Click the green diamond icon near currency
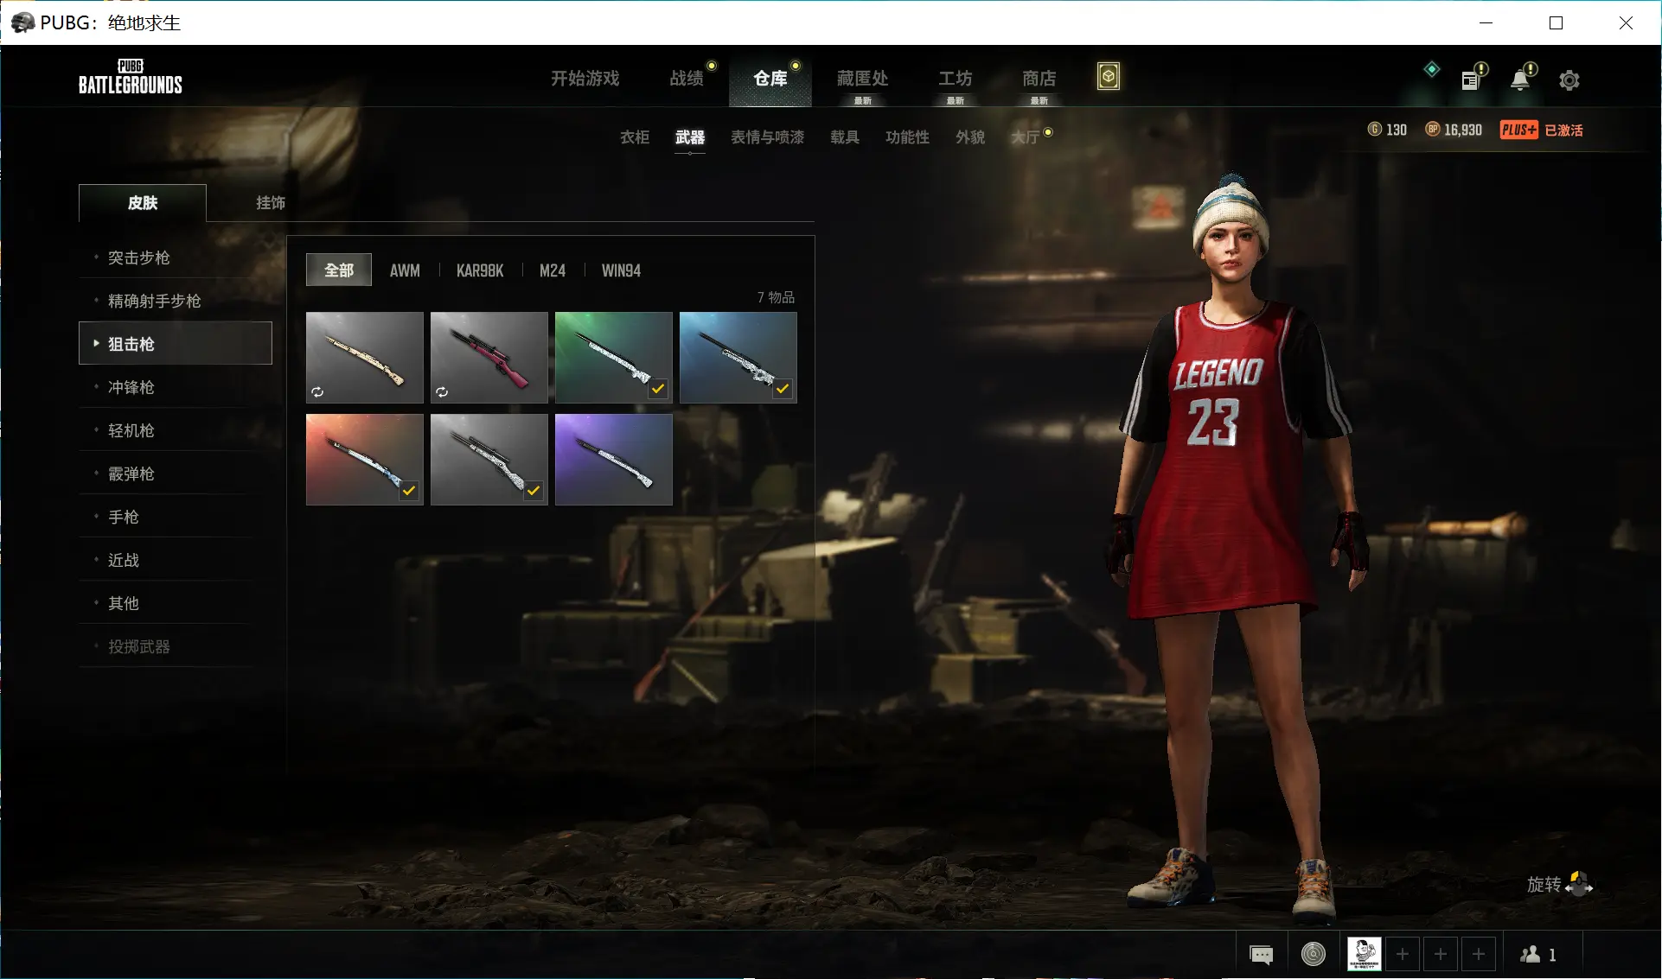Screen dimensions: 1662x979 (x=1432, y=69)
